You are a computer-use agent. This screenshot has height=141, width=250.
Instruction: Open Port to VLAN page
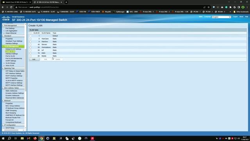10,56
